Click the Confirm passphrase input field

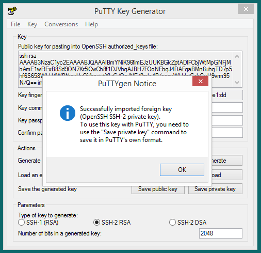[x=227, y=133]
